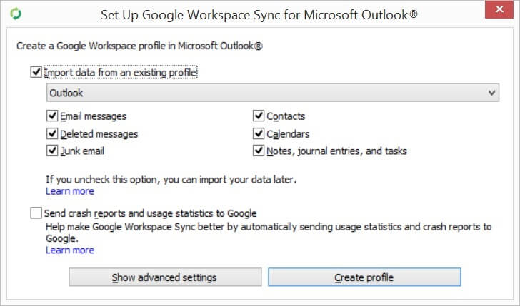This screenshot has width=520, height=306.
Task: Open Learn more link about crash reports
Action: 70,250
